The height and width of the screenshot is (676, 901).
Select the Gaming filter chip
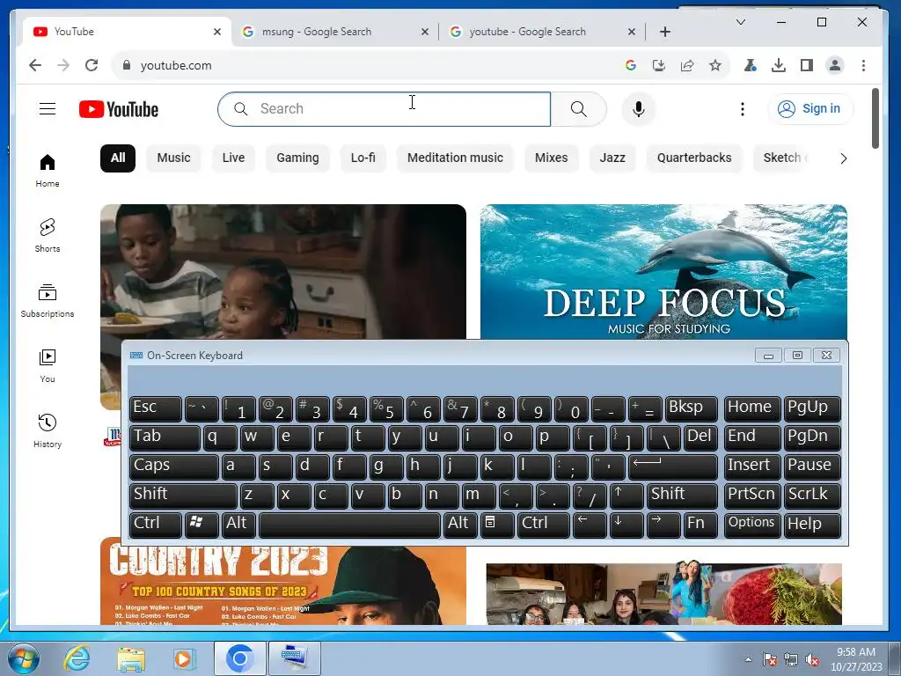click(x=297, y=158)
